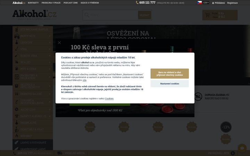Click Registrace in the top bar
Image resolution: width=250 pixels, height=156 pixels.
point(232,3)
